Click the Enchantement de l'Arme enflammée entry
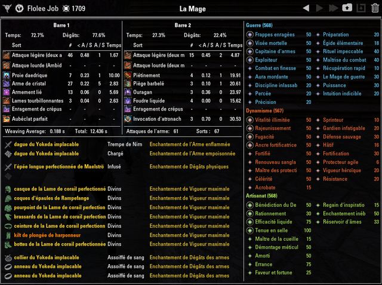This screenshot has width=382, height=285. [x=190, y=145]
